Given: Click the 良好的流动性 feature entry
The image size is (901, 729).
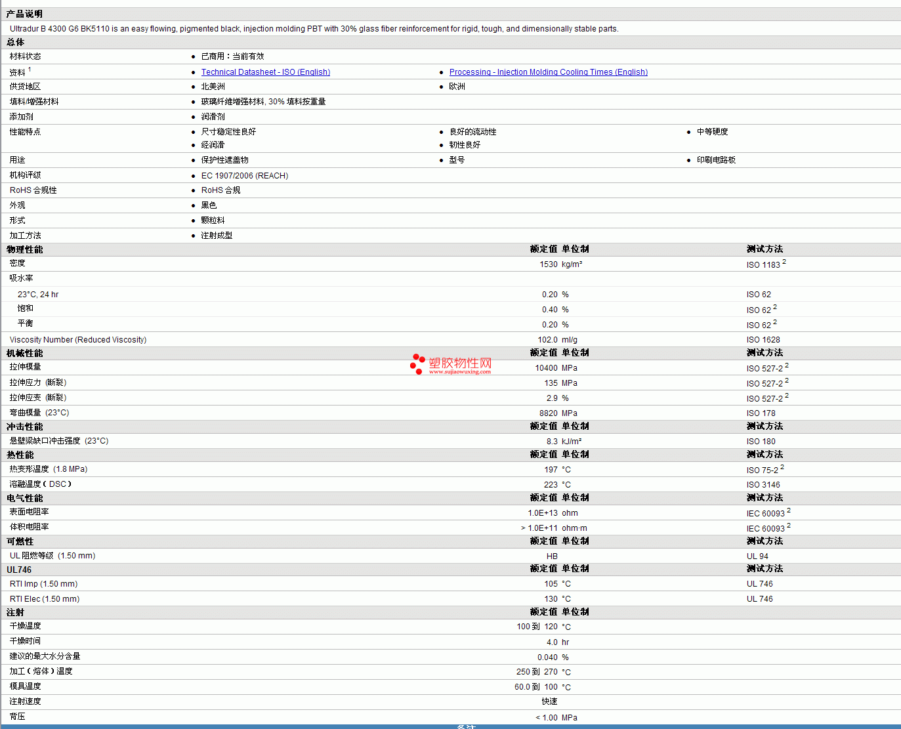Looking at the screenshot, I should [473, 132].
